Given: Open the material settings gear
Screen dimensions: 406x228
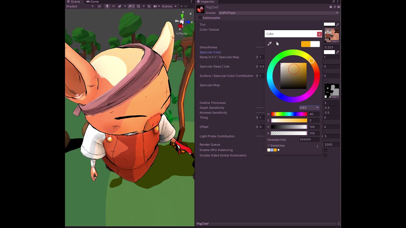Looking at the screenshot, I should (x=338, y=7).
